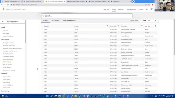Click order ID cell 10248

(x=45, y=30)
